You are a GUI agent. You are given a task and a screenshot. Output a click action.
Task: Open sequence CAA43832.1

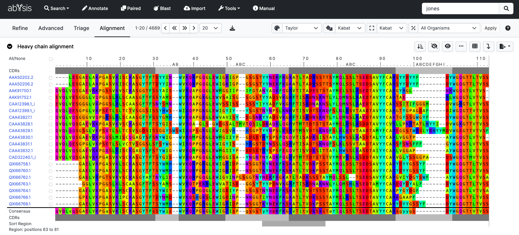[21, 151]
